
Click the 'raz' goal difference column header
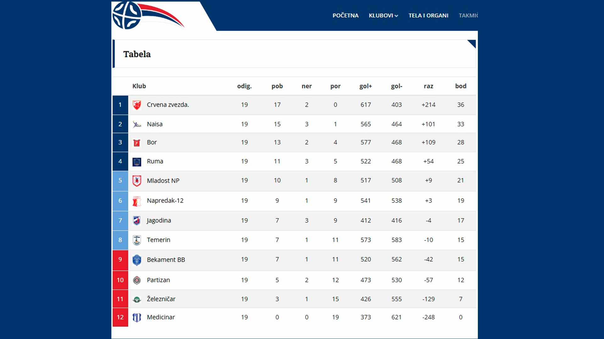click(428, 86)
